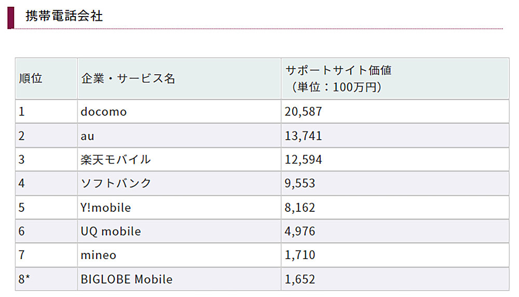This screenshot has width=519, height=297.
Task: Select the docomo cell
Action: [x=104, y=112]
